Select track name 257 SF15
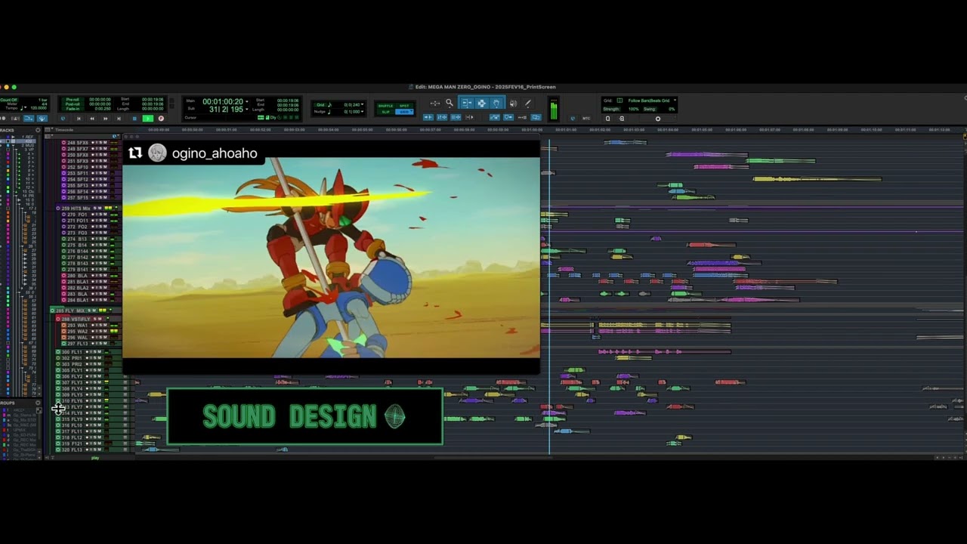This screenshot has height=544, width=967. point(78,198)
